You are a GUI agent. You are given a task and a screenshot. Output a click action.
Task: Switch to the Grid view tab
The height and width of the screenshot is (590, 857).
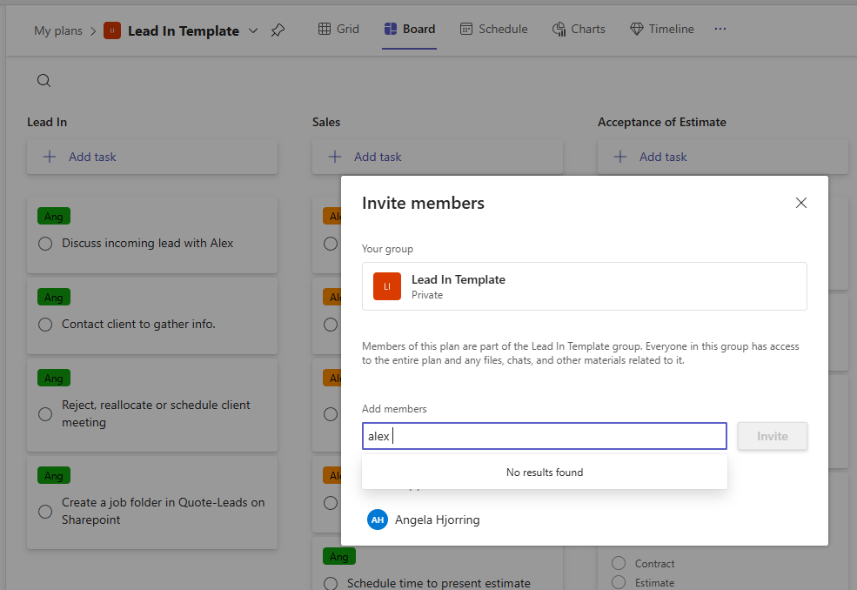338,29
